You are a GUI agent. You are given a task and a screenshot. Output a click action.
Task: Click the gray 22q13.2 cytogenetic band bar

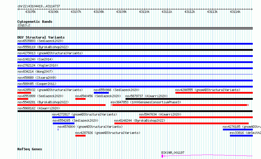coord(135,28)
